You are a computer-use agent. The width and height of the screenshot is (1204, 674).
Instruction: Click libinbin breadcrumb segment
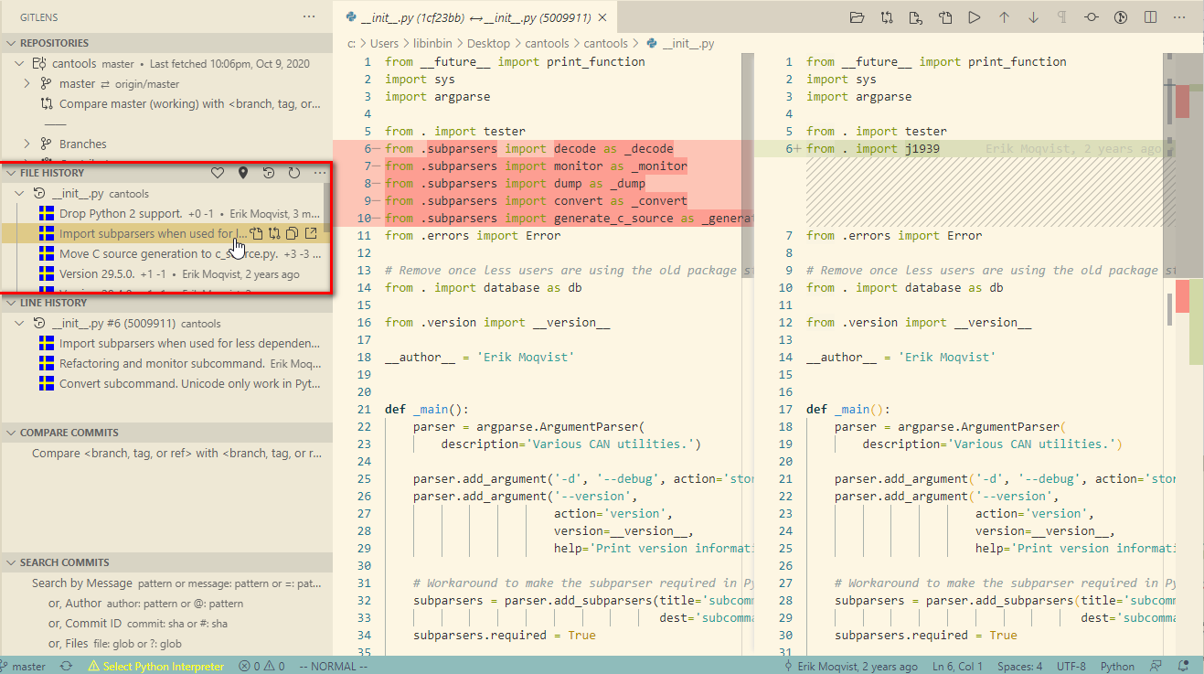point(433,43)
